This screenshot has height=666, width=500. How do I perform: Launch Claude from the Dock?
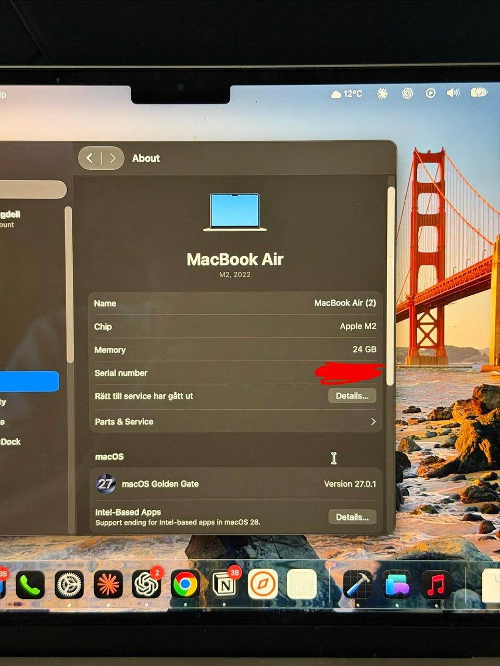pos(108,585)
